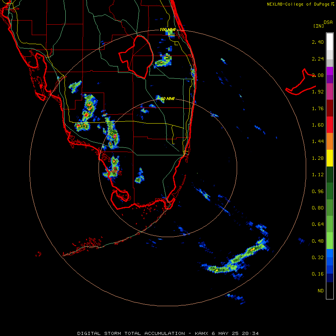The width and height of the screenshot is (336, 336).
Task: Pick the bright magenta legend swatch near 2.08
Action: [330, 71]
